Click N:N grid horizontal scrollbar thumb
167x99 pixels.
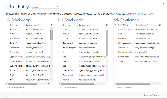(x=133, y=84)
